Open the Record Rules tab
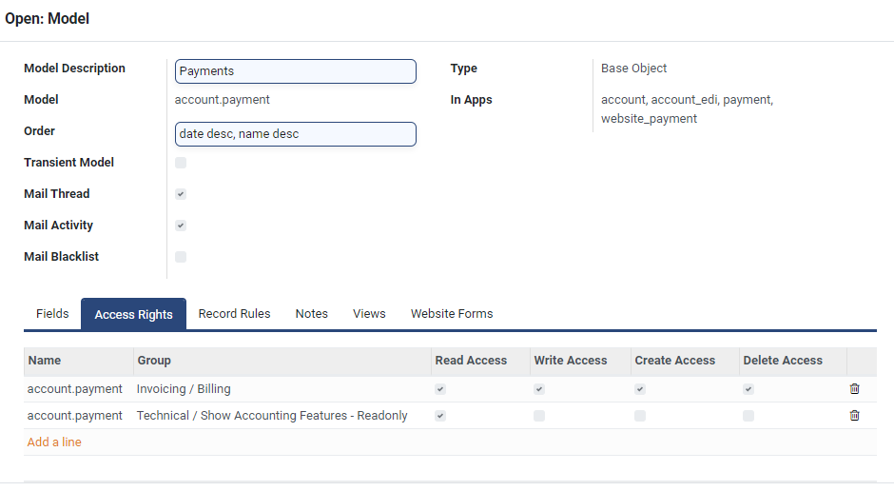The width and height of the screenshot is (894, 491). 234,314
